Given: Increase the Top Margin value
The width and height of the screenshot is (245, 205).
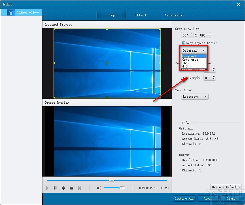Looking at the screenshot, I should (x=214, y=76).
